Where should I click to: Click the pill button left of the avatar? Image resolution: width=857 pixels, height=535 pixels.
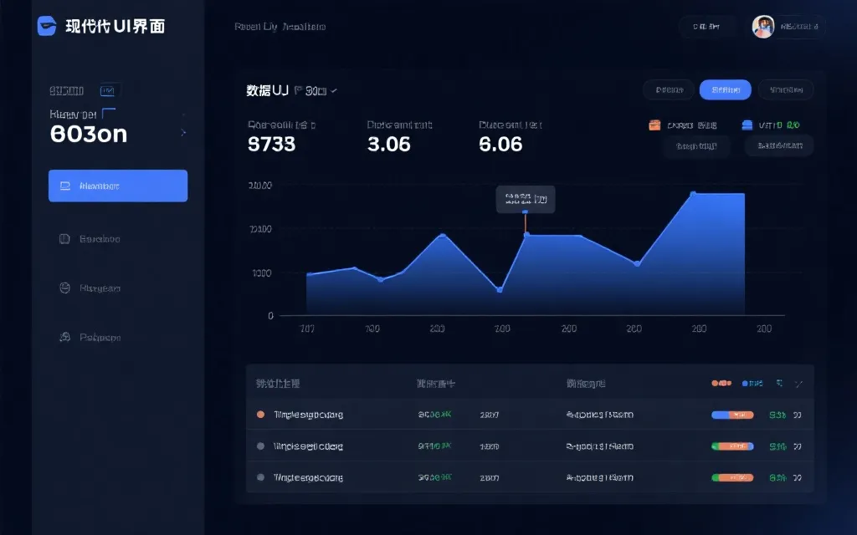[x=706, y=27]
